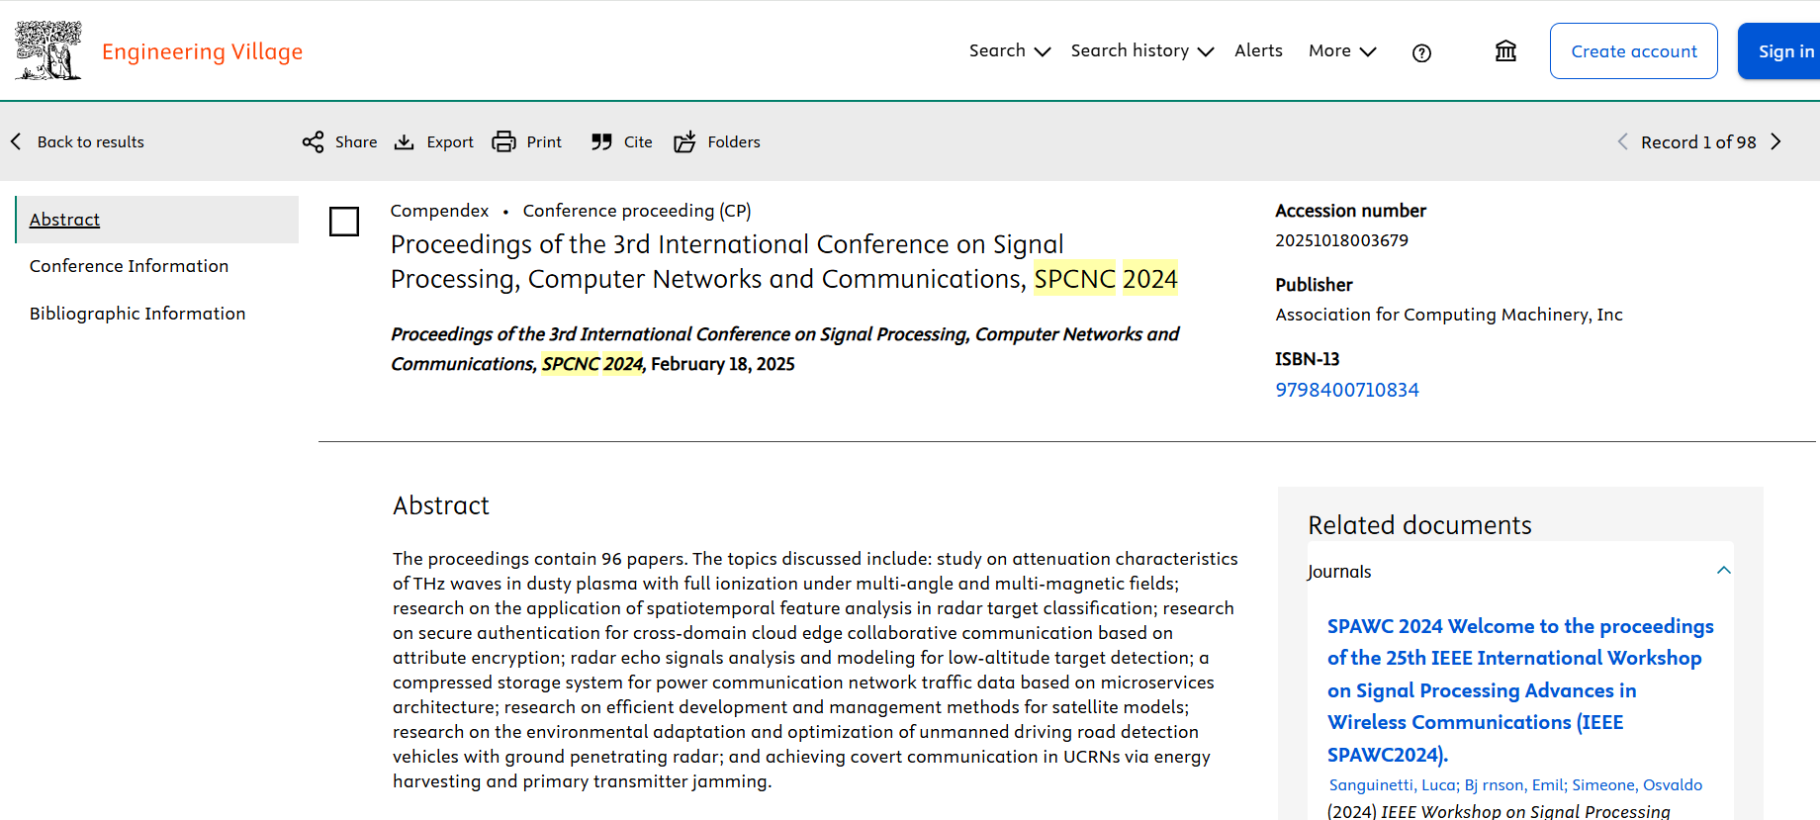Go to Bibliographic Information section
This screenshot has height=820, width=1820.
137,314
